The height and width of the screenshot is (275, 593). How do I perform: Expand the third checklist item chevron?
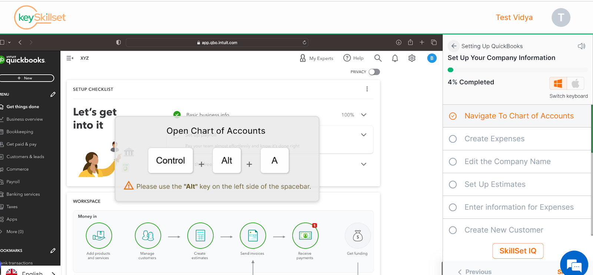[364, 164]
